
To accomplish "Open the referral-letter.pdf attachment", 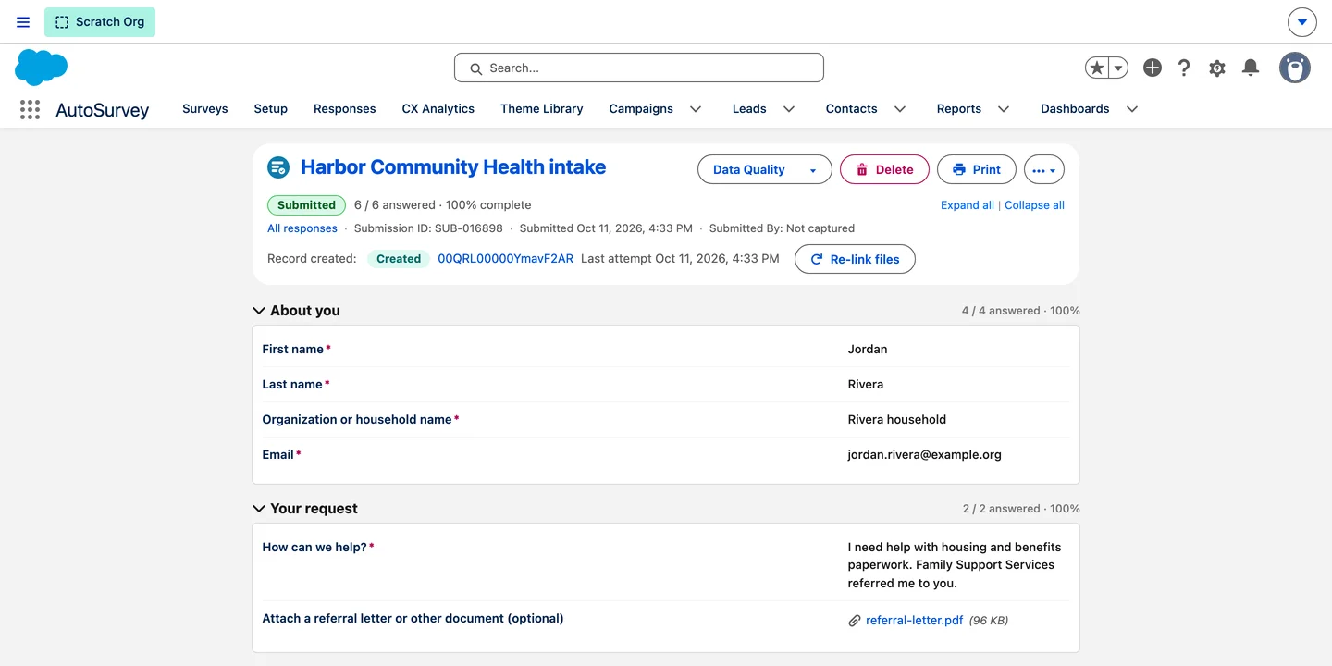I will pos(914,621).
